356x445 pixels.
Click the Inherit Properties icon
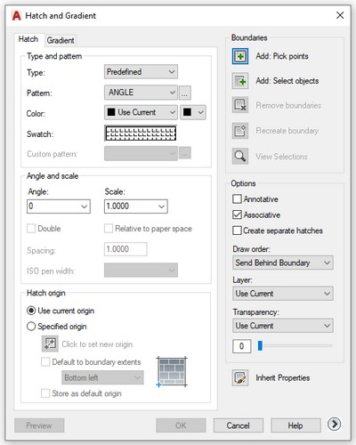pyautogui.click(x=240, y=377)
